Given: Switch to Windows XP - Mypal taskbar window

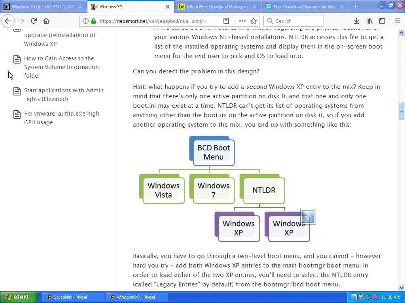Looking at the screenshot, I should click(137, 297).
